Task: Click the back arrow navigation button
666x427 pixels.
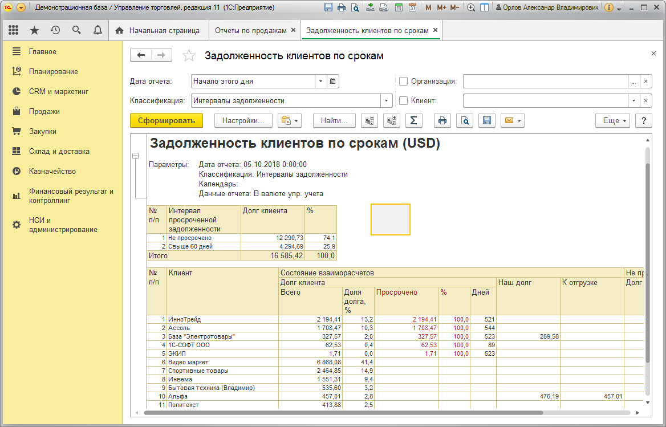Action: click(141, 55)
